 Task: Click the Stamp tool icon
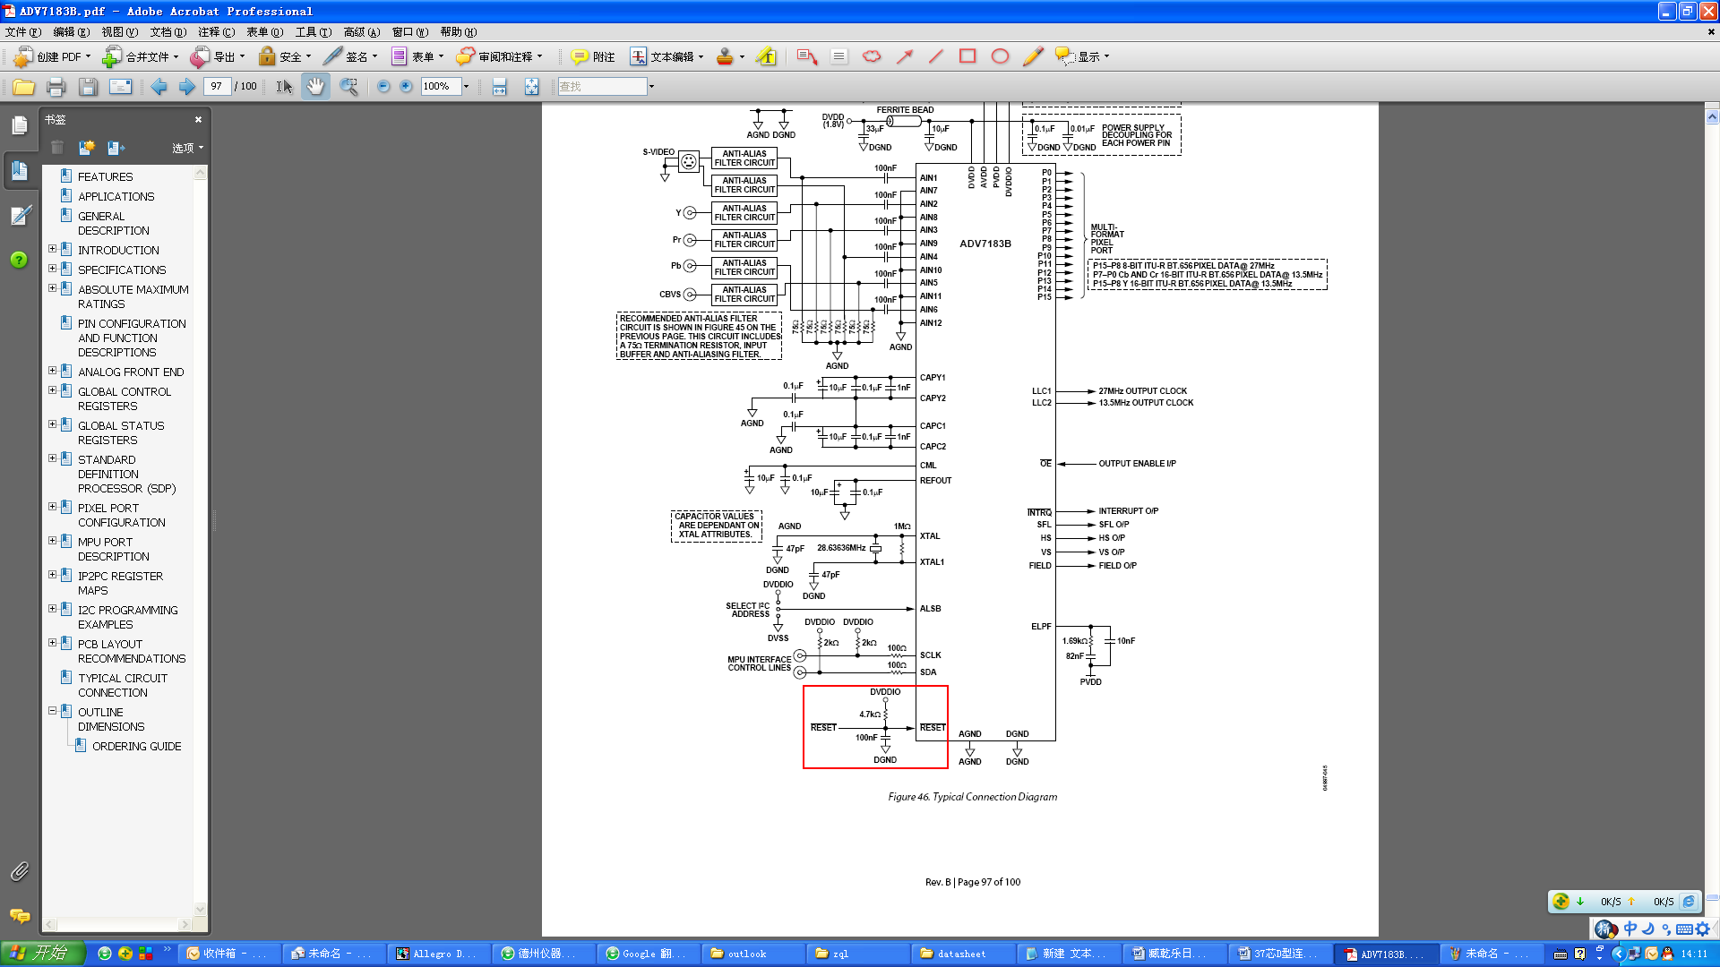tap(725, 56)
